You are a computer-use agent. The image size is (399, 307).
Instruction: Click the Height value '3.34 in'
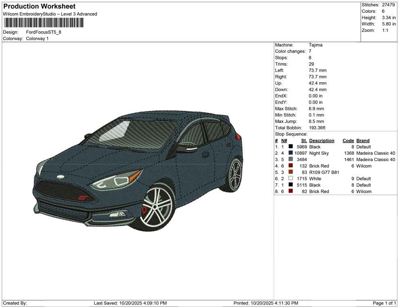[389, 18]
